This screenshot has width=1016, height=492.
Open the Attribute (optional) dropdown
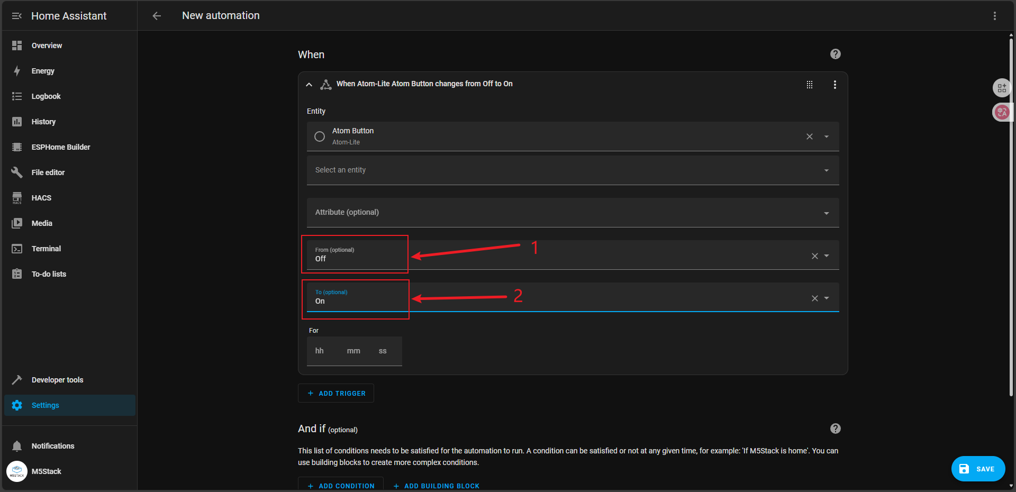coord(573,213)
